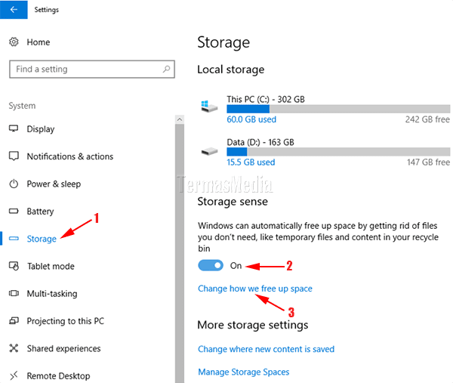Click the Power & sleep icon

coord(14,184)
